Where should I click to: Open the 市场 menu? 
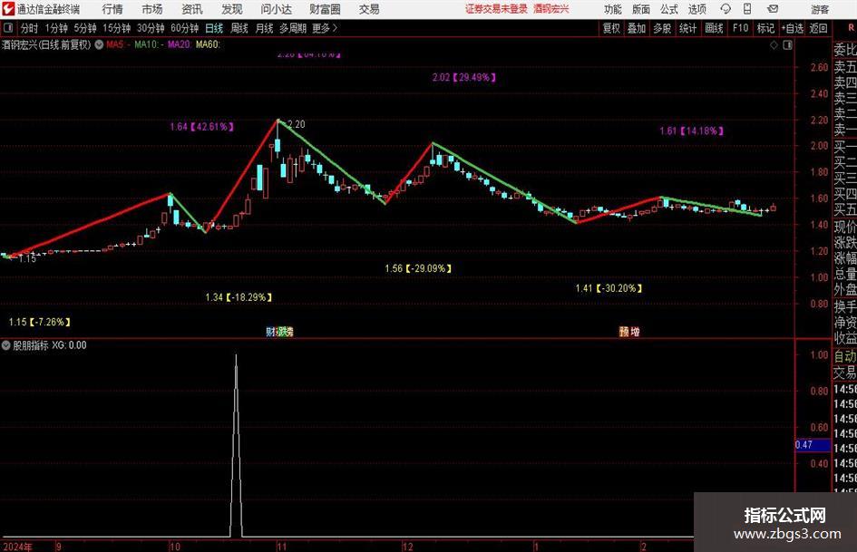point(152,9)
